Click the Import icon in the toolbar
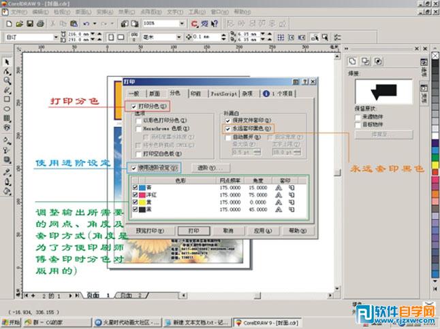This screenshot has width=440, height=329. point(125,24)
